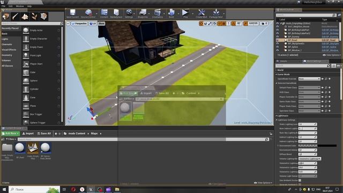Screen dimensions: 343x193
Task: Toggle visibility eye for BP_BirthdayCakePart
Action: pos(278,30)
